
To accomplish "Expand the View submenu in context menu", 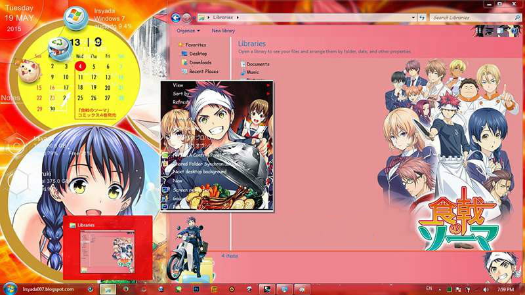I will 178,85.
